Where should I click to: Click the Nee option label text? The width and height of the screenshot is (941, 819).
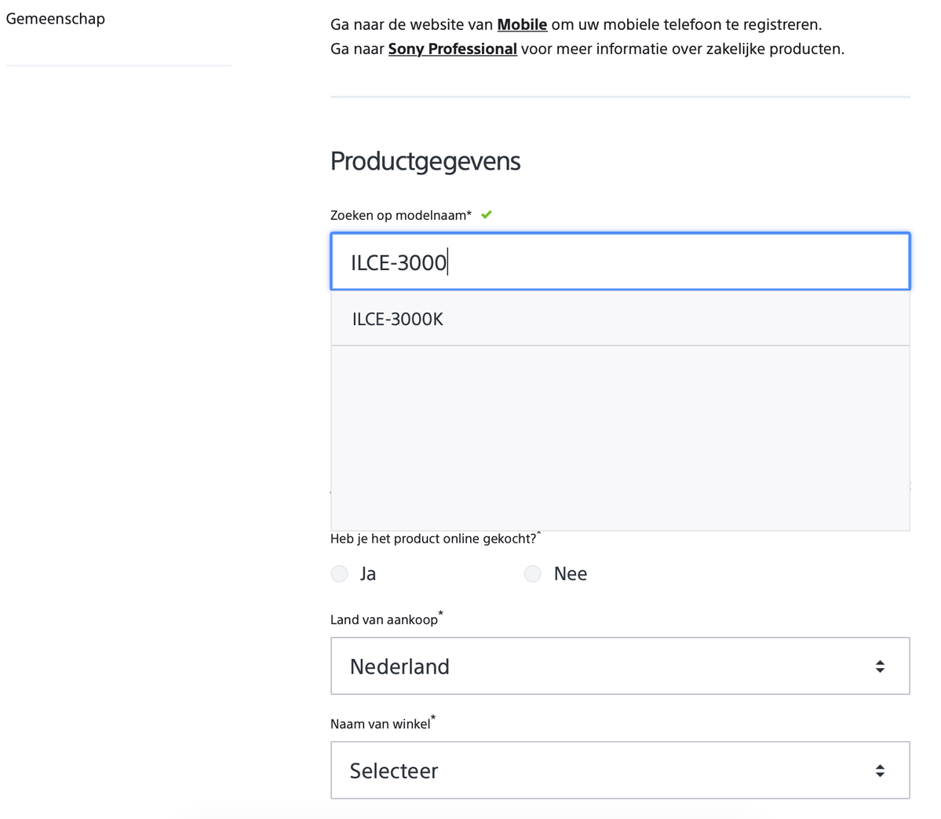click(570, 574)
